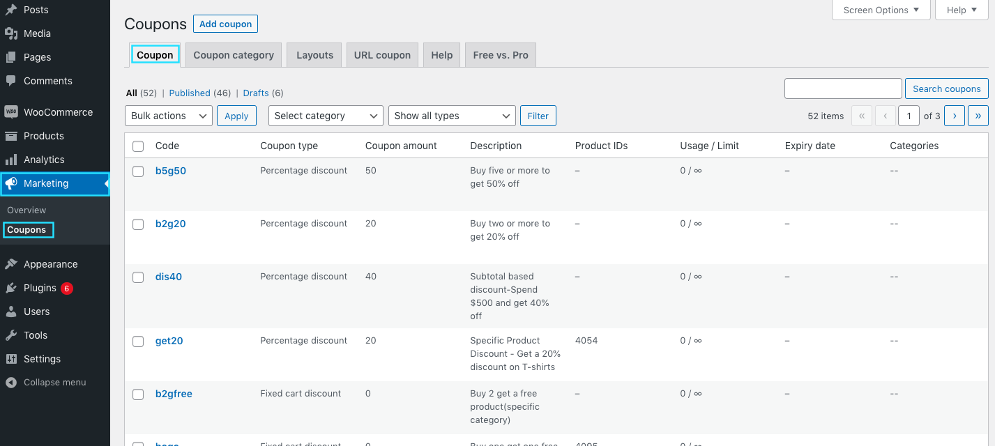Focus the search coupons text field
Image resolution: width=995 pixels, height=446 pixels.
pos(843,89)
